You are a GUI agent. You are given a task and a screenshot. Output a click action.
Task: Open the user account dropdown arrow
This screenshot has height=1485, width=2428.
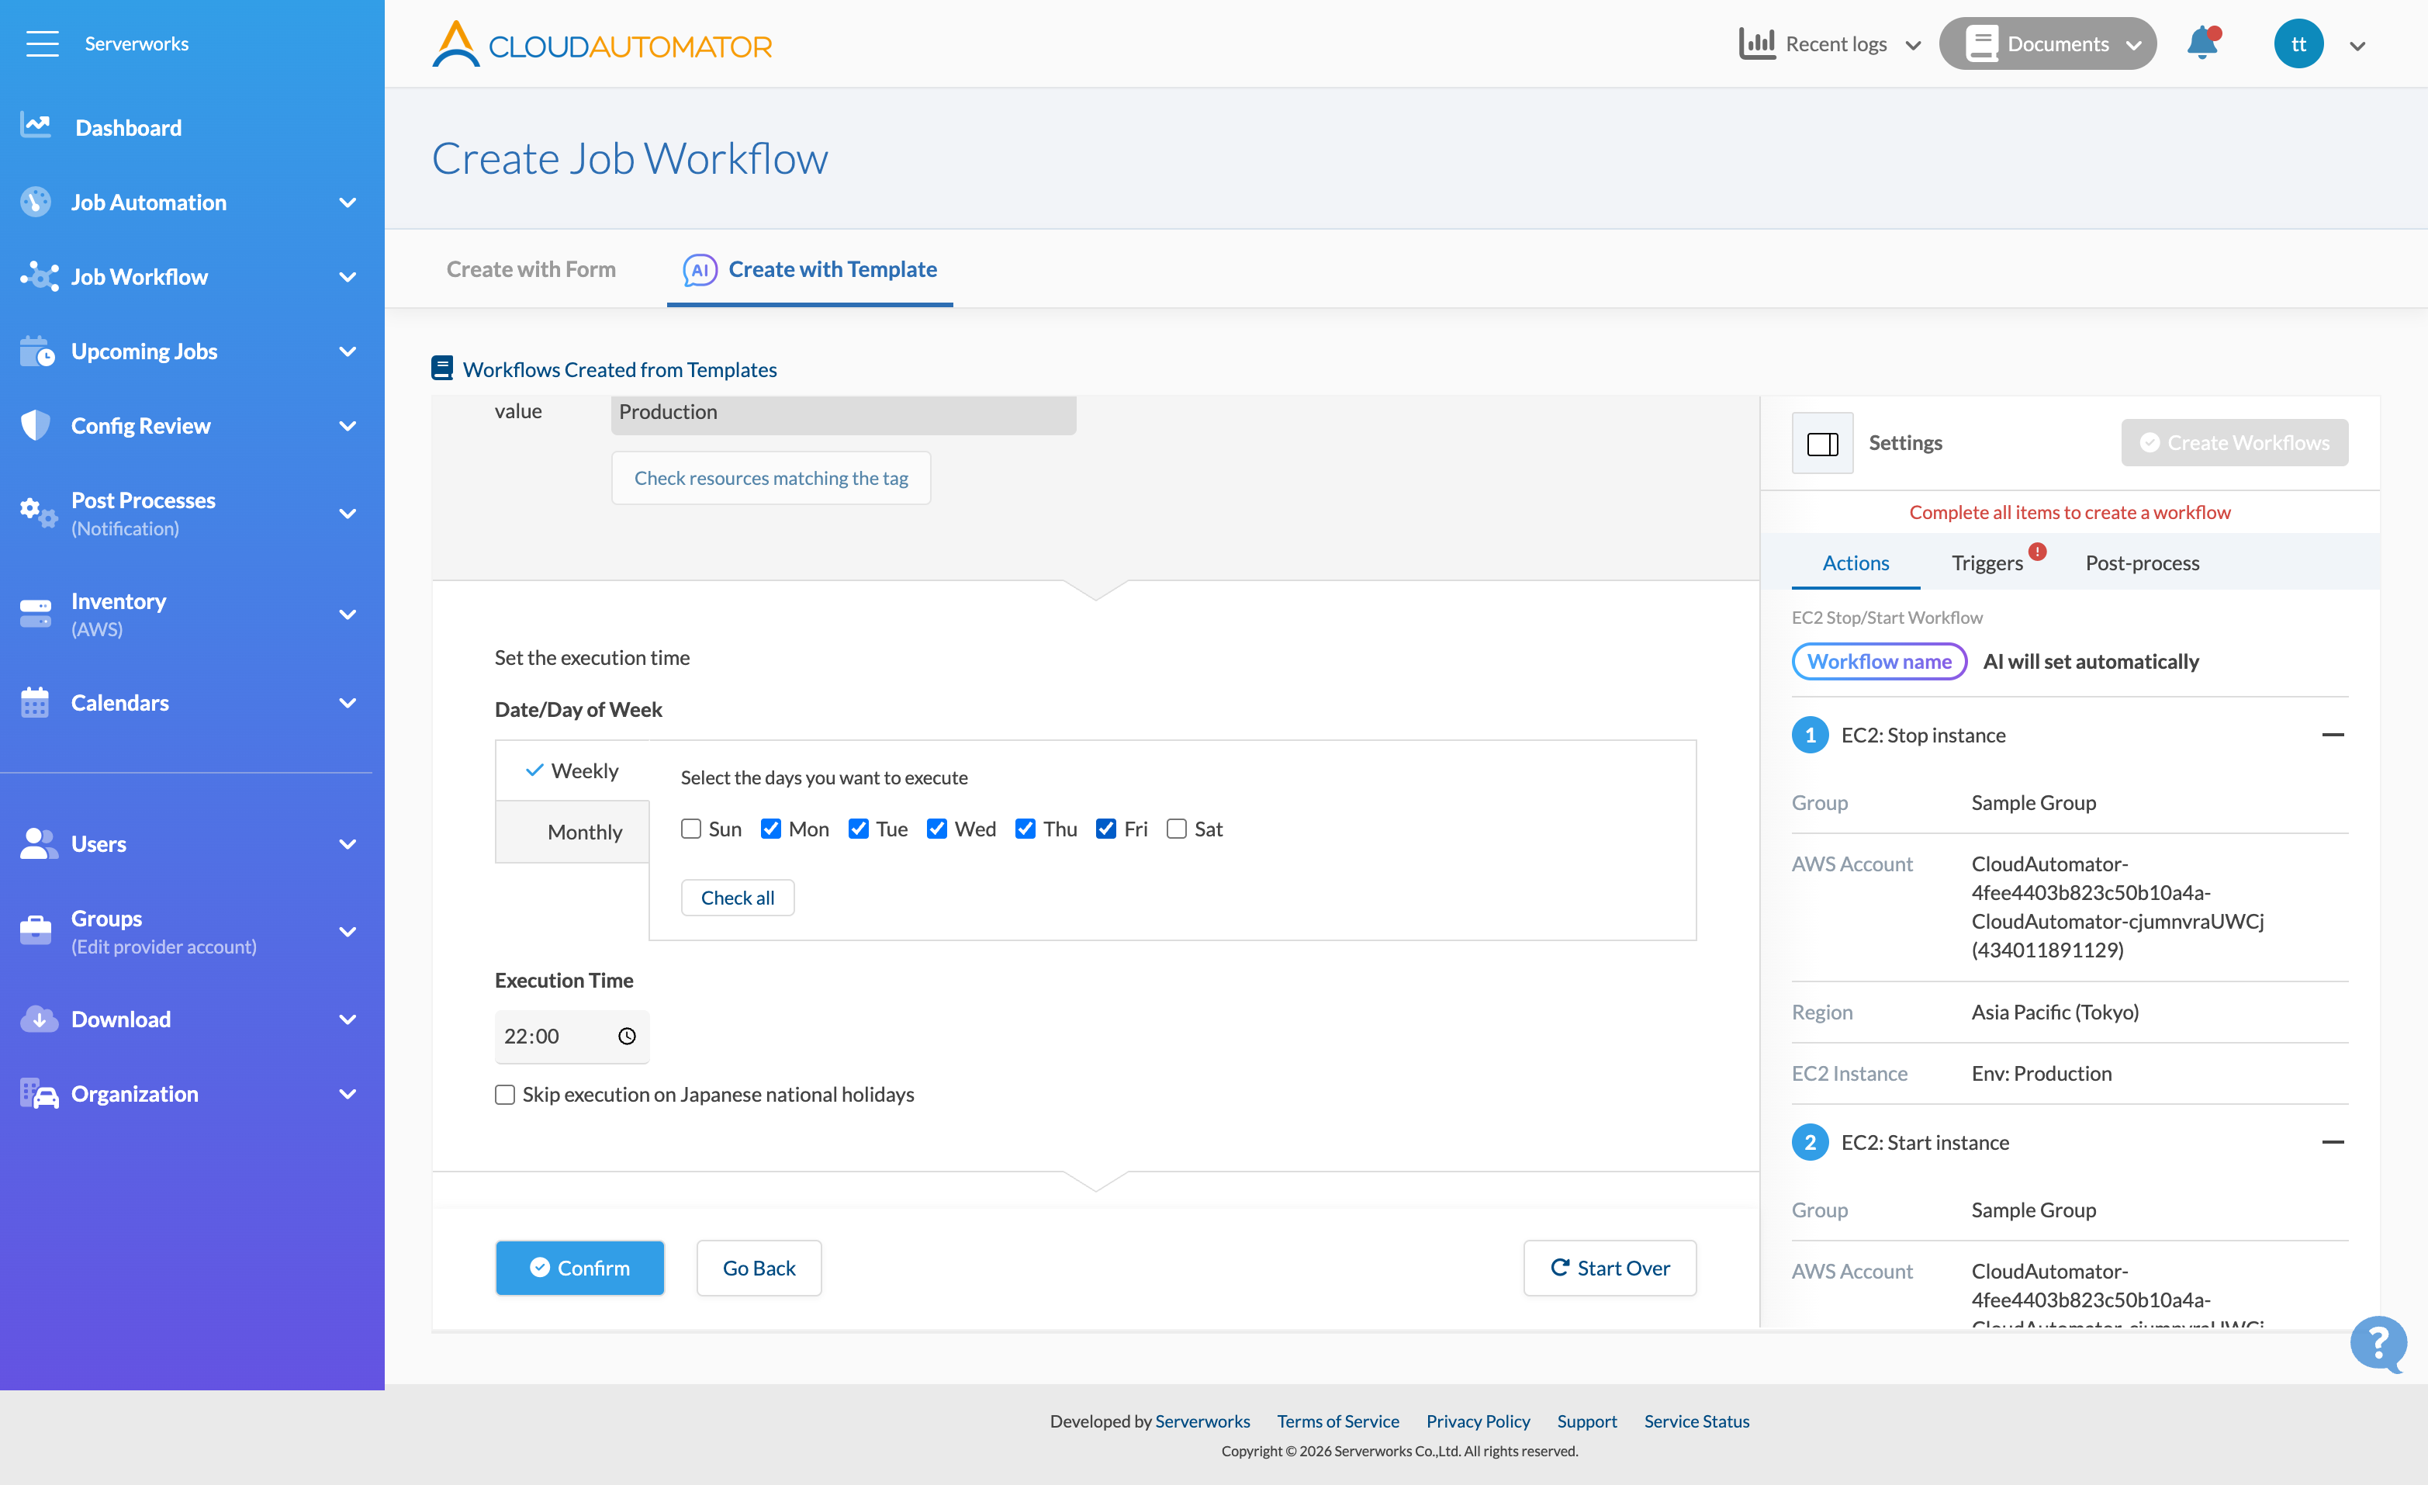2358,47
